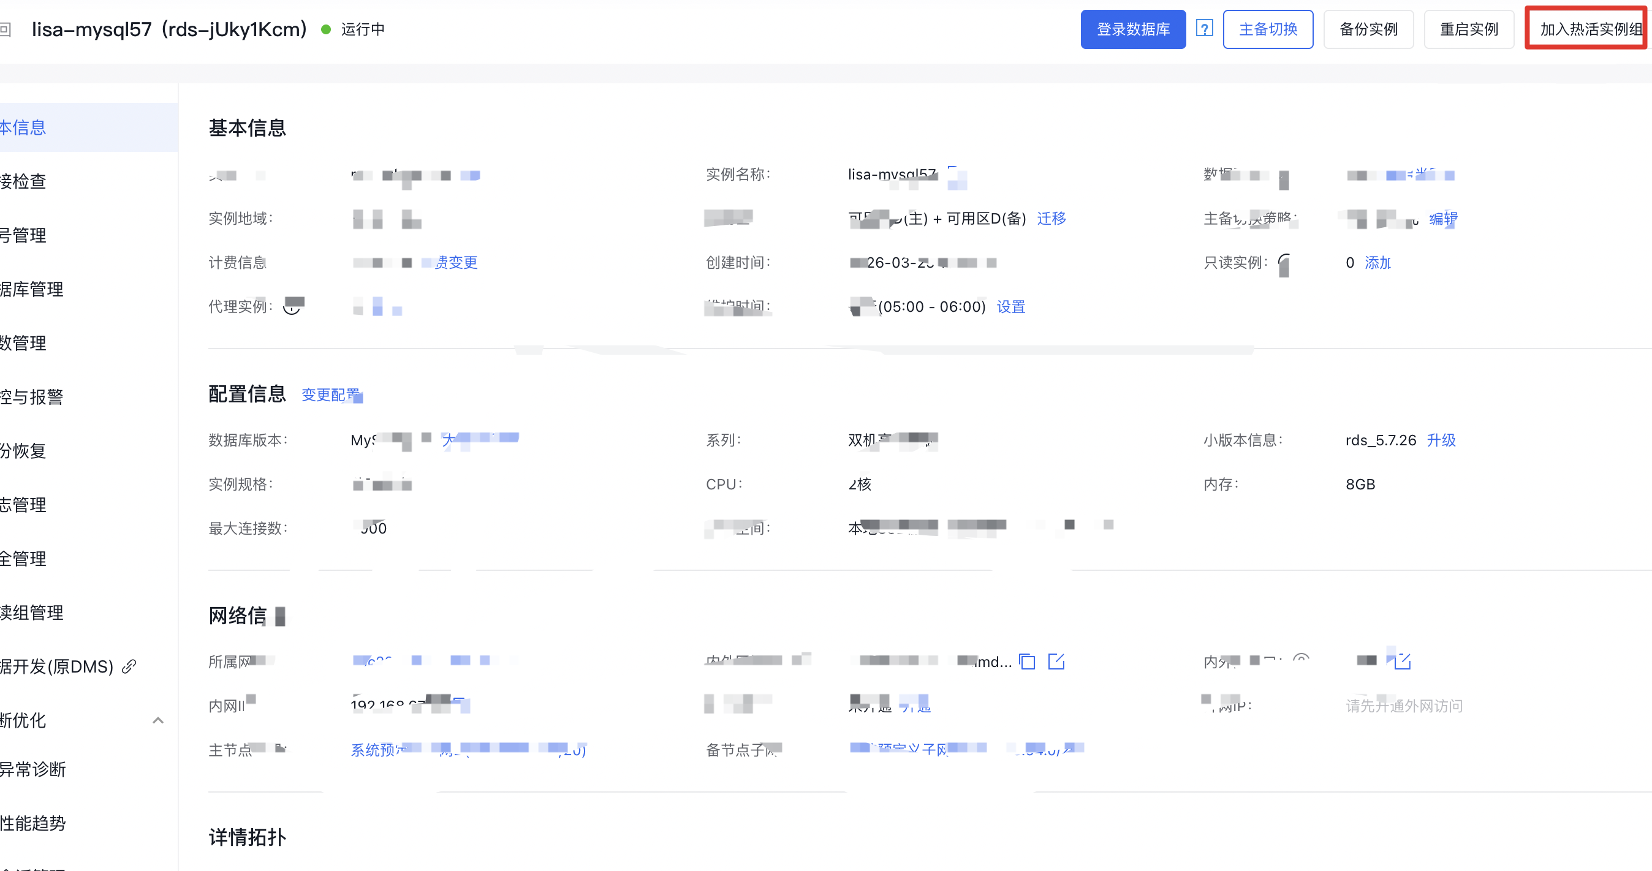
Task: Click the info icon next to 代理实例
Action: (x=292, y=307)
